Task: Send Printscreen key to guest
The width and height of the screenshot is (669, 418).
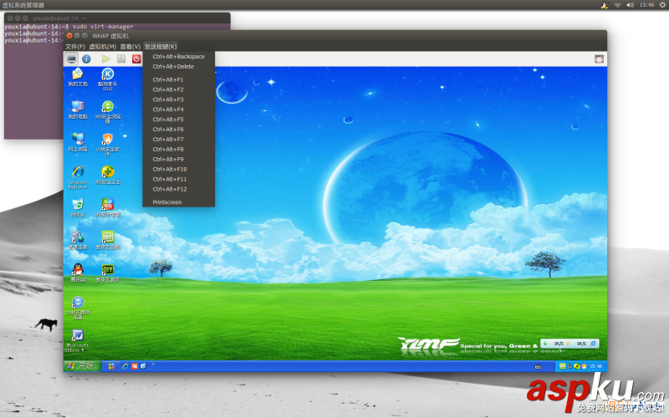Action: pyautogui.click(x=178, y=202)
